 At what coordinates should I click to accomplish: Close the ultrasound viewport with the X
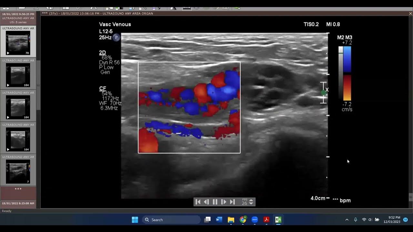[x=411, y=14]
